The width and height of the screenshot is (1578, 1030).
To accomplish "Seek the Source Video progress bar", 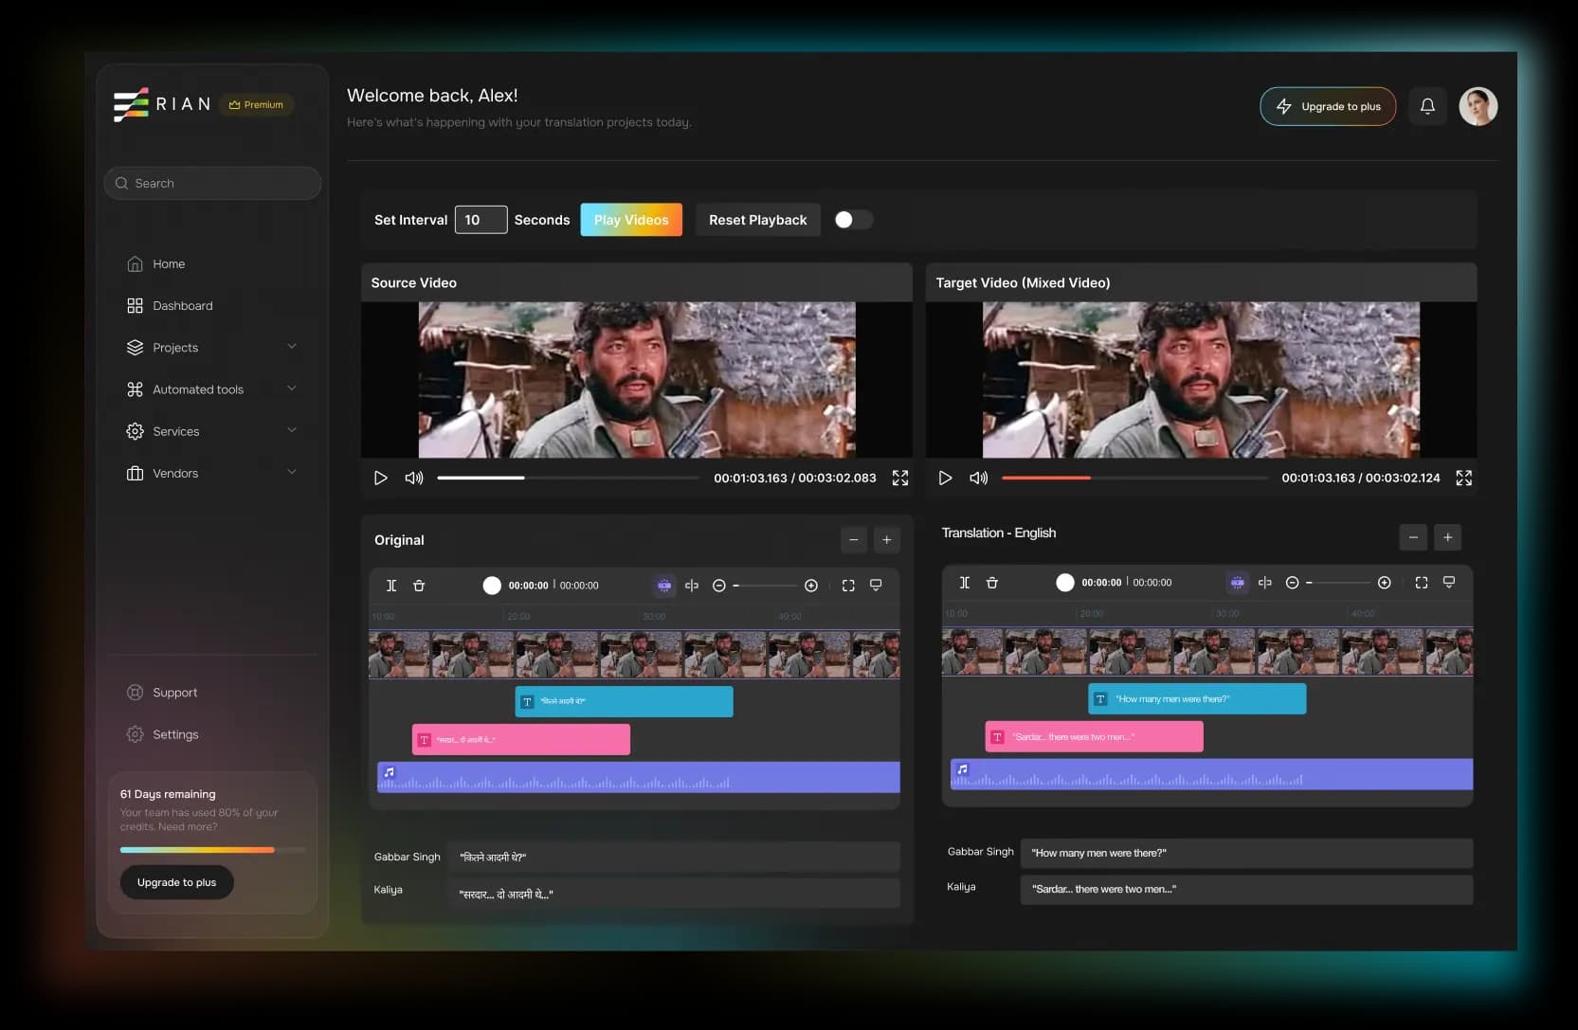I will [568, 479].
